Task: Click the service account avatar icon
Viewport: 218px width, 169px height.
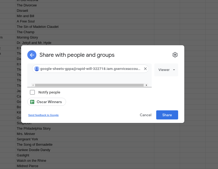Action: pyautogui.click(x=37, y=69)
